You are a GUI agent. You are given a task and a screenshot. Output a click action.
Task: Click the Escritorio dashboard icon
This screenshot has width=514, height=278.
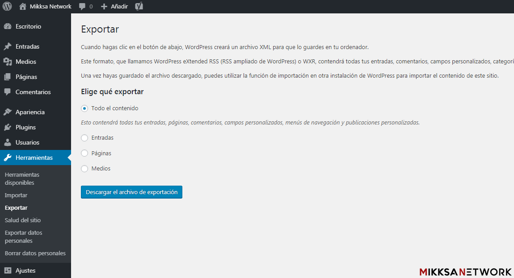coord(8,26)
